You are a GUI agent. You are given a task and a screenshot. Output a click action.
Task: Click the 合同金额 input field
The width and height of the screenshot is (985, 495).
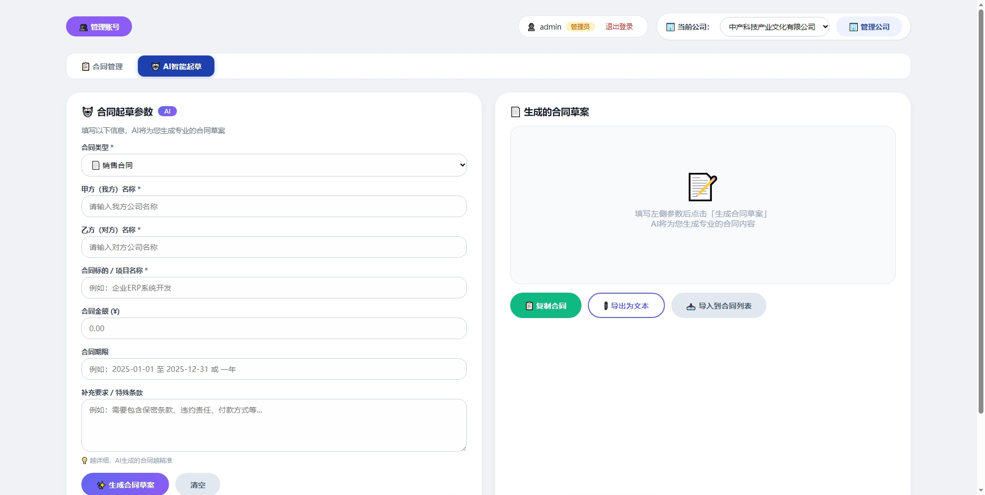pos(274,328)
